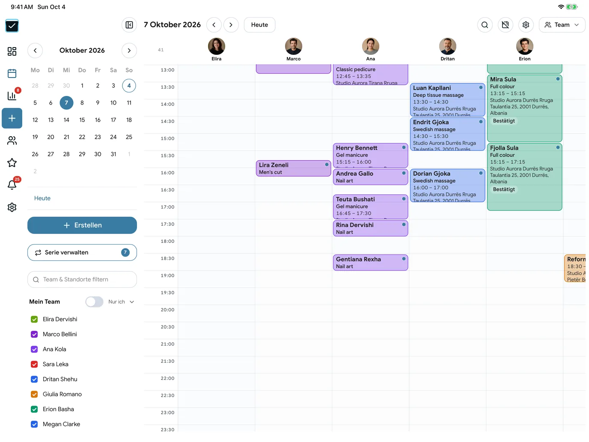This screenshot has height=442, width=589.
Task: Uncheck the Elira Dervishi checkbox
Action: (x=34, y=320)
